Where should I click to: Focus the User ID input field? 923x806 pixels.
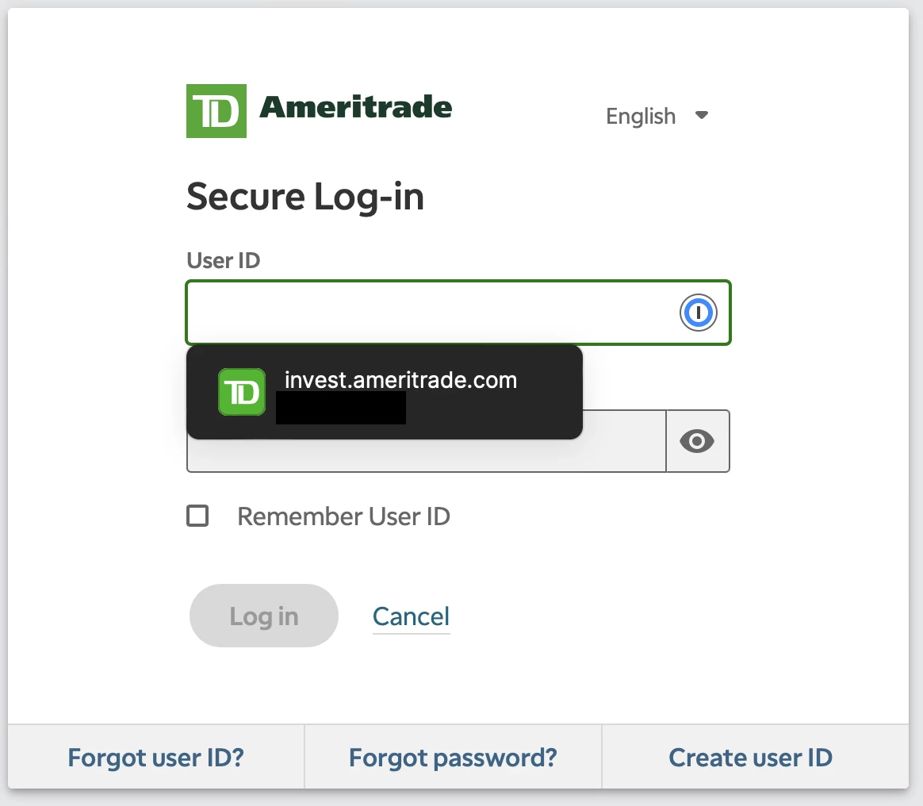[x=458, y=313]
